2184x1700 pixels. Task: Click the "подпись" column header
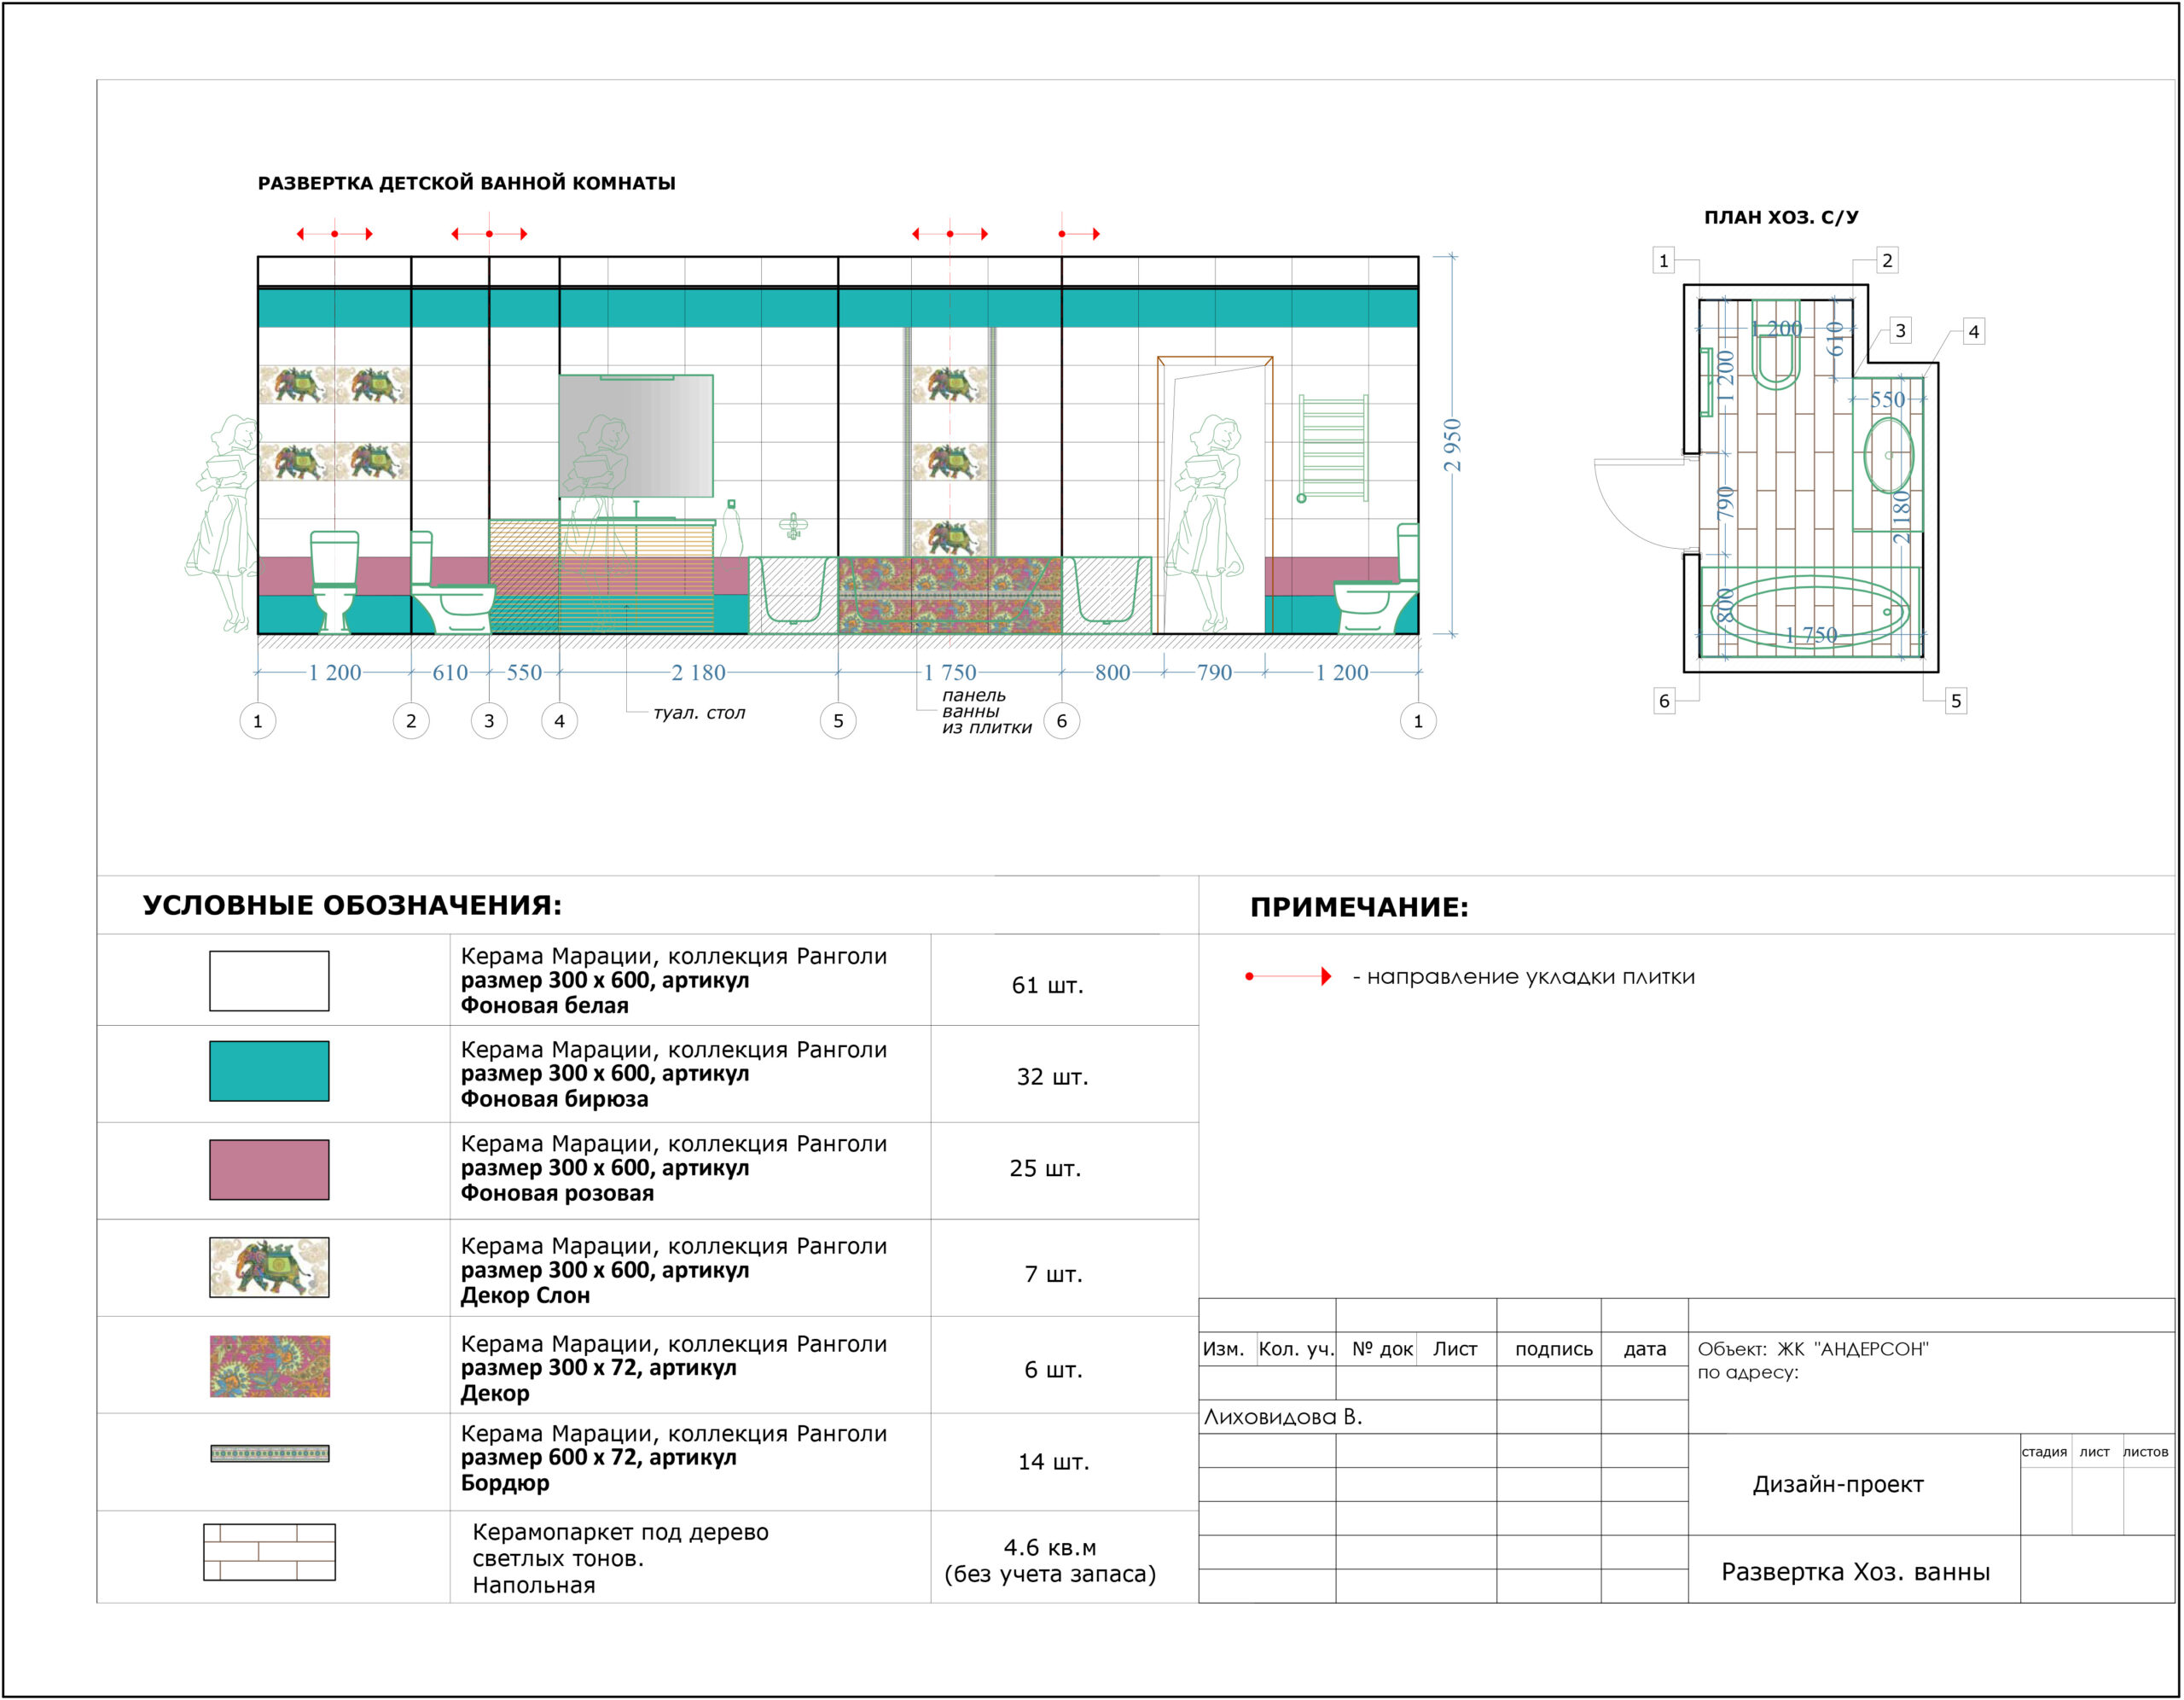1553,1348
